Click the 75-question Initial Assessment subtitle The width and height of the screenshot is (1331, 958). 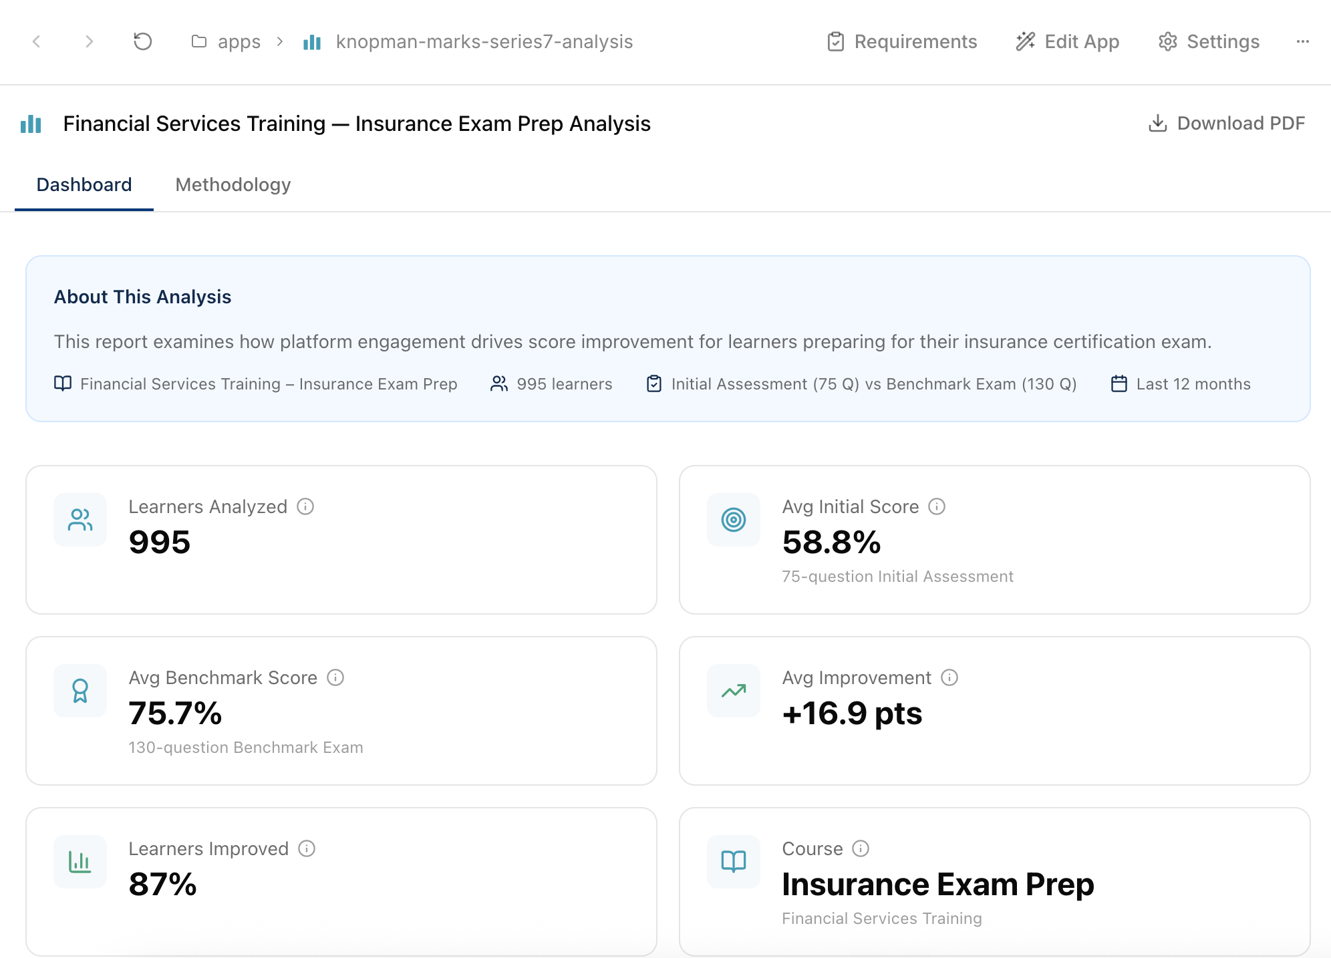[897, 577]
